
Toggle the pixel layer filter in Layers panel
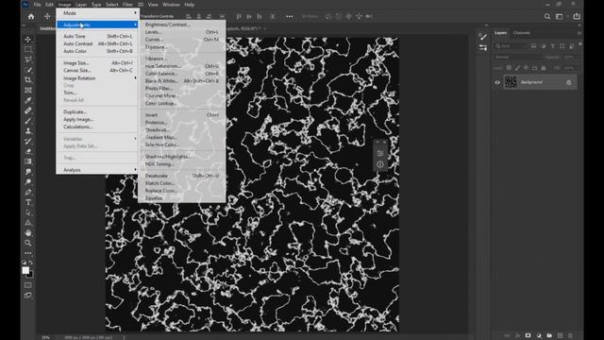click(x=533, y=46)
